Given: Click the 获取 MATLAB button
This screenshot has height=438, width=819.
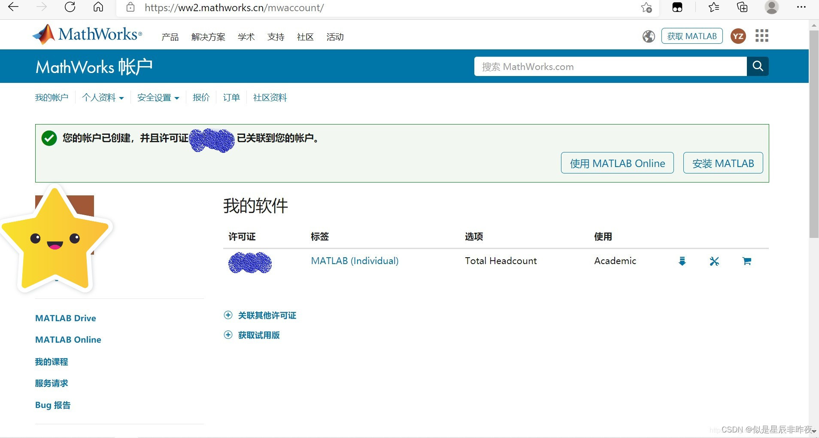Looking at the screenshot, I should click(692, 36).
